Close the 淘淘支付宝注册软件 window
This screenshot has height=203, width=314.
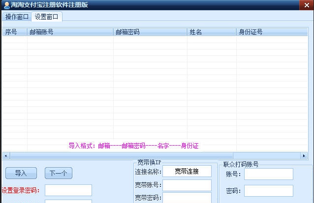[307, 5]
